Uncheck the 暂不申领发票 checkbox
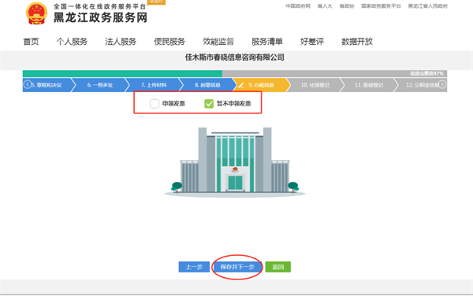473x296 pixels. [x=209, y=104]
